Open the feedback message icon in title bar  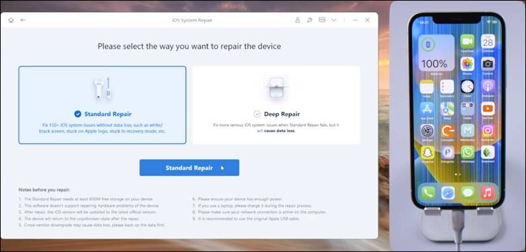point(322,20)
